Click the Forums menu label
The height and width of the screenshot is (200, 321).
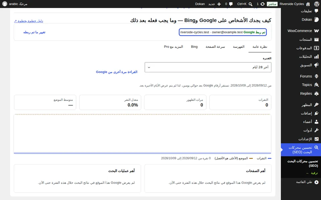point(306,76)
